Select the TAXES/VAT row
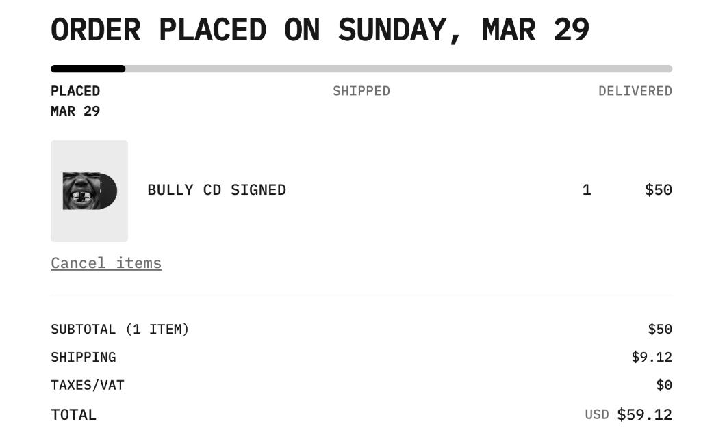The width and height of the screenshot is (701, 428). (x=87, y=385)
